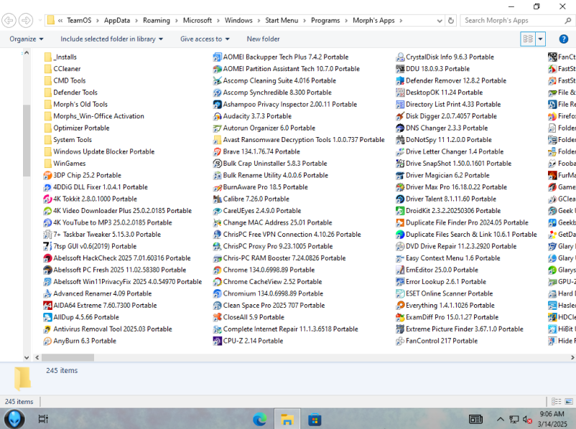Click the Defender Remover 12.8.2 icon
Image resolution: width=576 pixels, height=429 pixels.
point(400,80)
